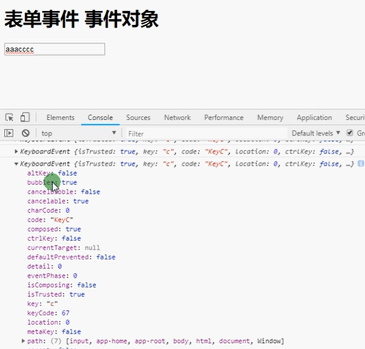Click the charCode: 0 property
365x349 pixels.
coord(48,210)
